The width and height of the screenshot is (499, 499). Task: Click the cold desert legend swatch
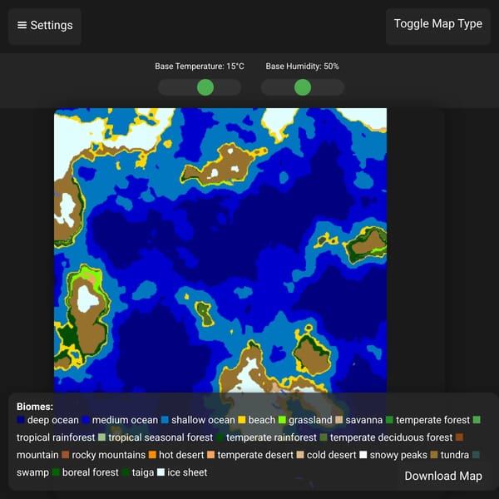pos(300,455)
